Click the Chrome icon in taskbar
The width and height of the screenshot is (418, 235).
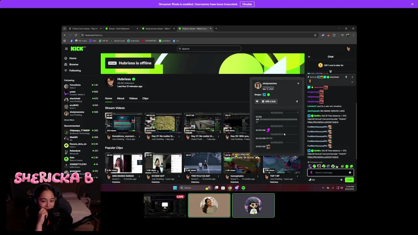(230, 188)
